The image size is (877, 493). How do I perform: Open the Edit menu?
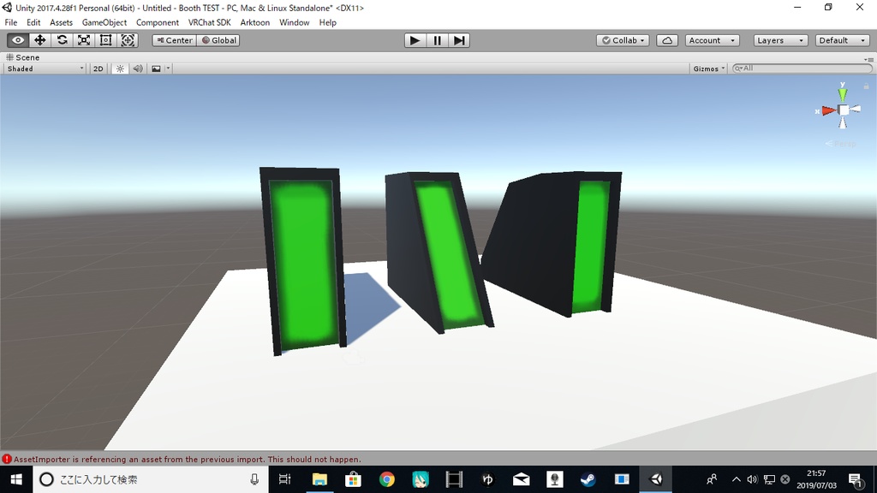point(33,22)
